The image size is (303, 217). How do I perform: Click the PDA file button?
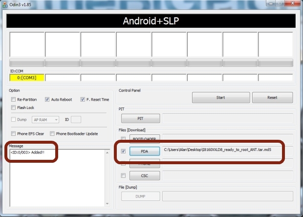pos(145,151)
